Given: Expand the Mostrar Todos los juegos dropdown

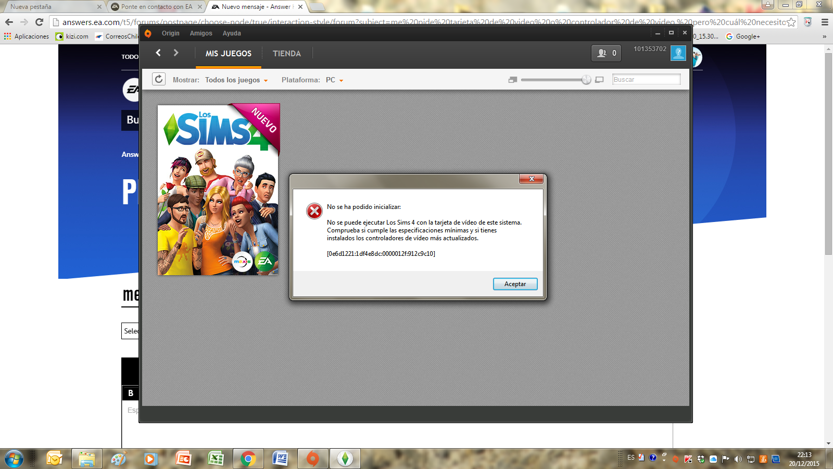Looking at the screenshot, I should 236,80.
